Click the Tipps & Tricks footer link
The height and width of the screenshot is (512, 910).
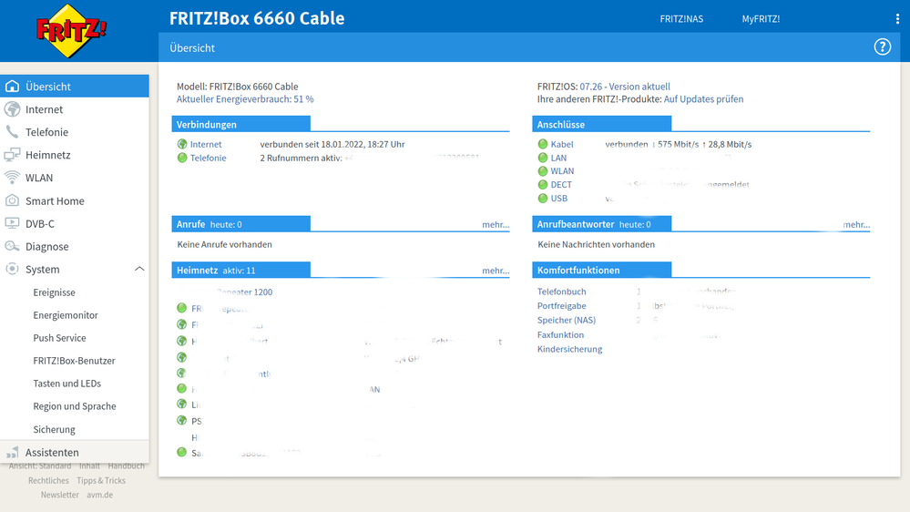point(101,481)
